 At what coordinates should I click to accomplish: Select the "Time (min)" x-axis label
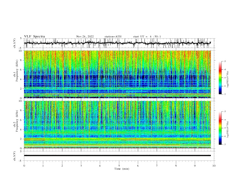point(122,169)
